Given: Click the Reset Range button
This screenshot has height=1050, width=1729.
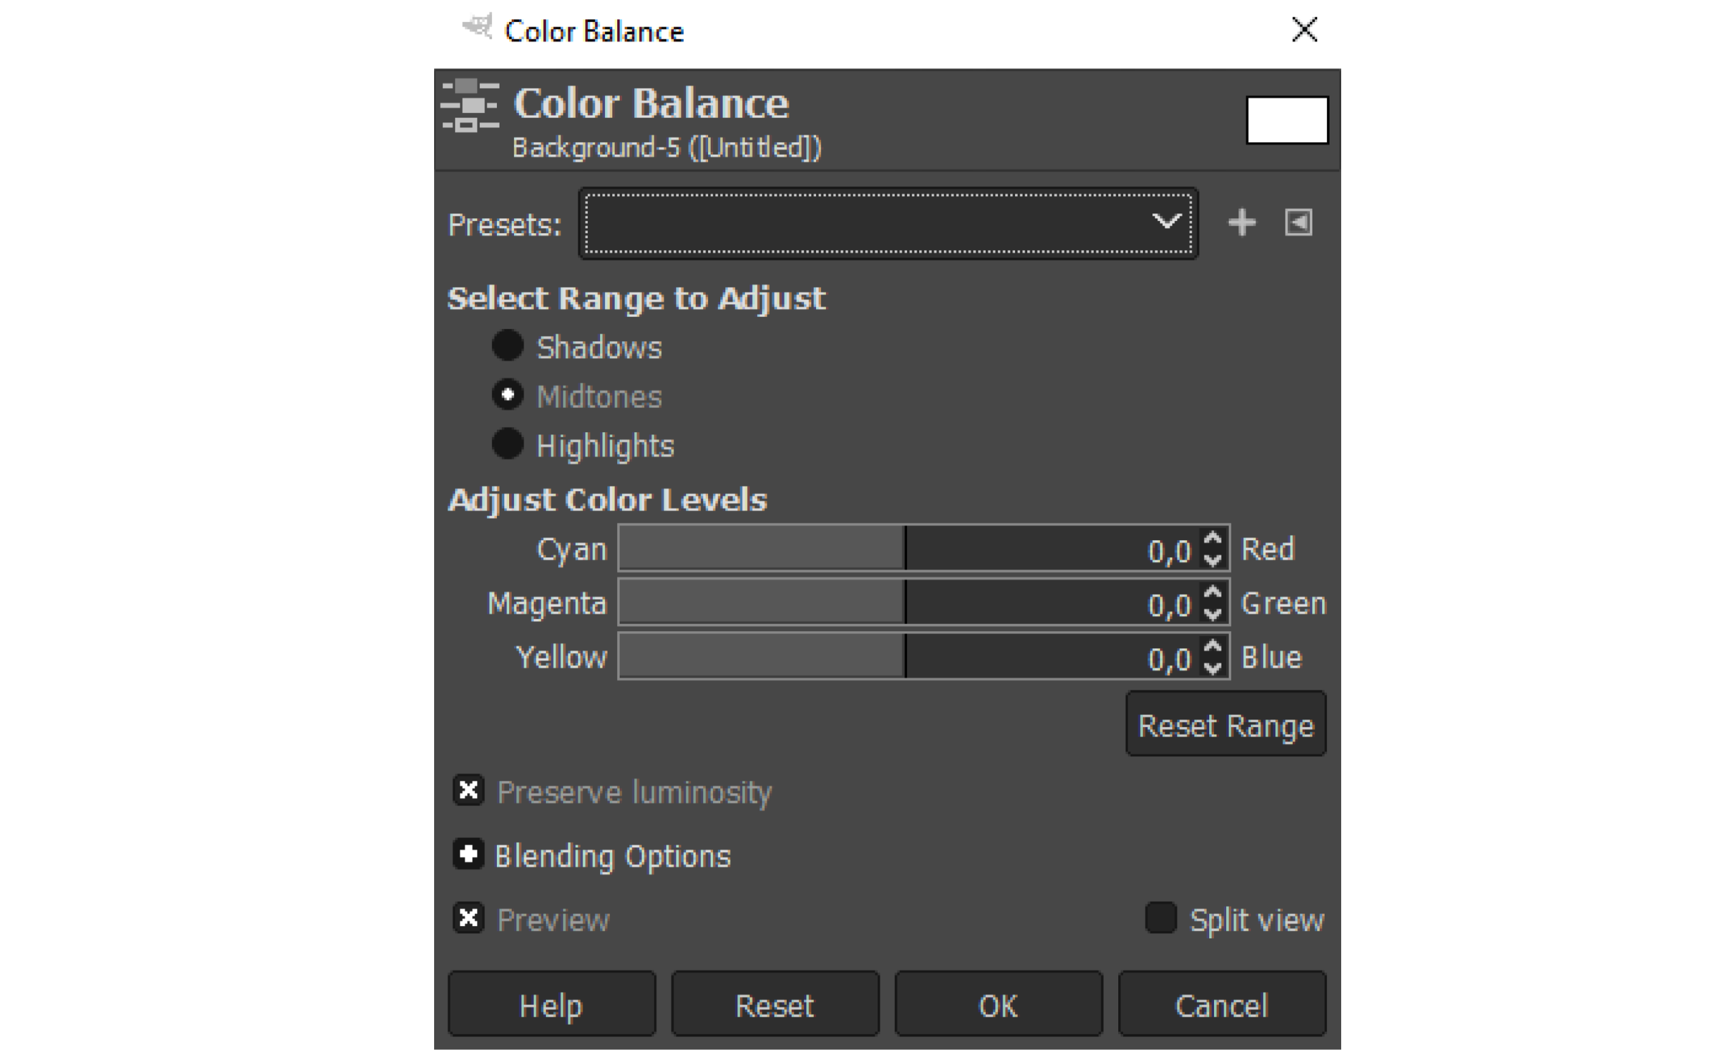Looking at the screenshot, I should [x=1226, y=724].
